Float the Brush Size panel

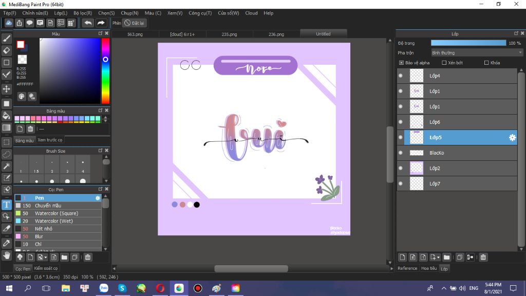coord(100,151)
